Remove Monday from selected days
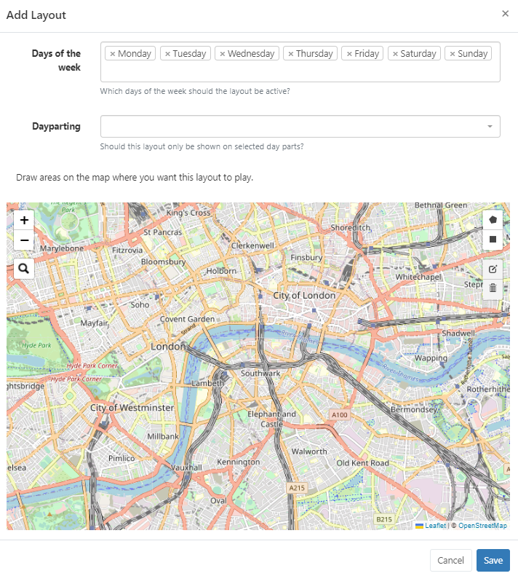The image size is (518, 576). 113,54
